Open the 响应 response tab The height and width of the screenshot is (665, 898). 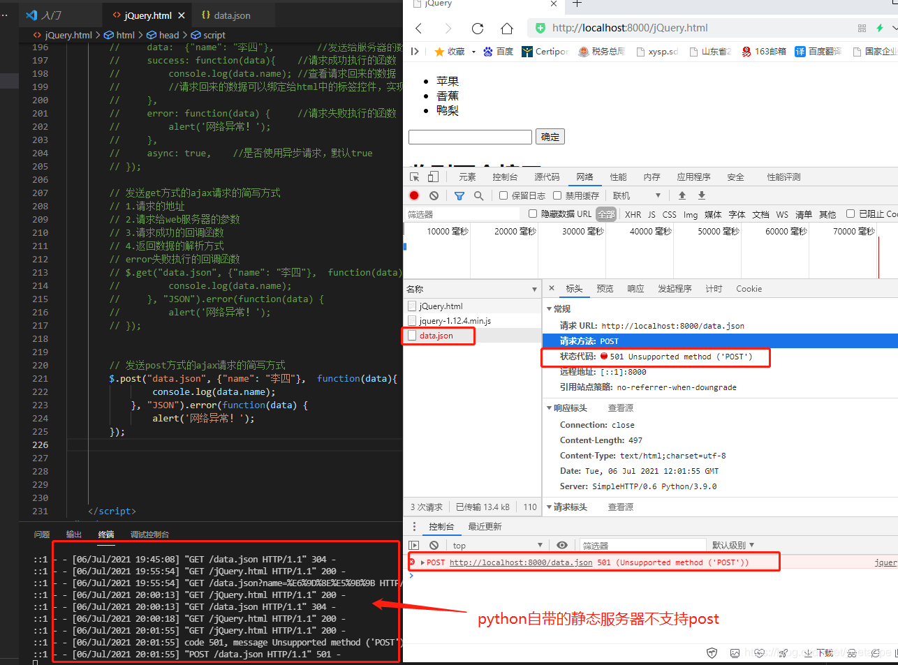[x=635, y=289]
